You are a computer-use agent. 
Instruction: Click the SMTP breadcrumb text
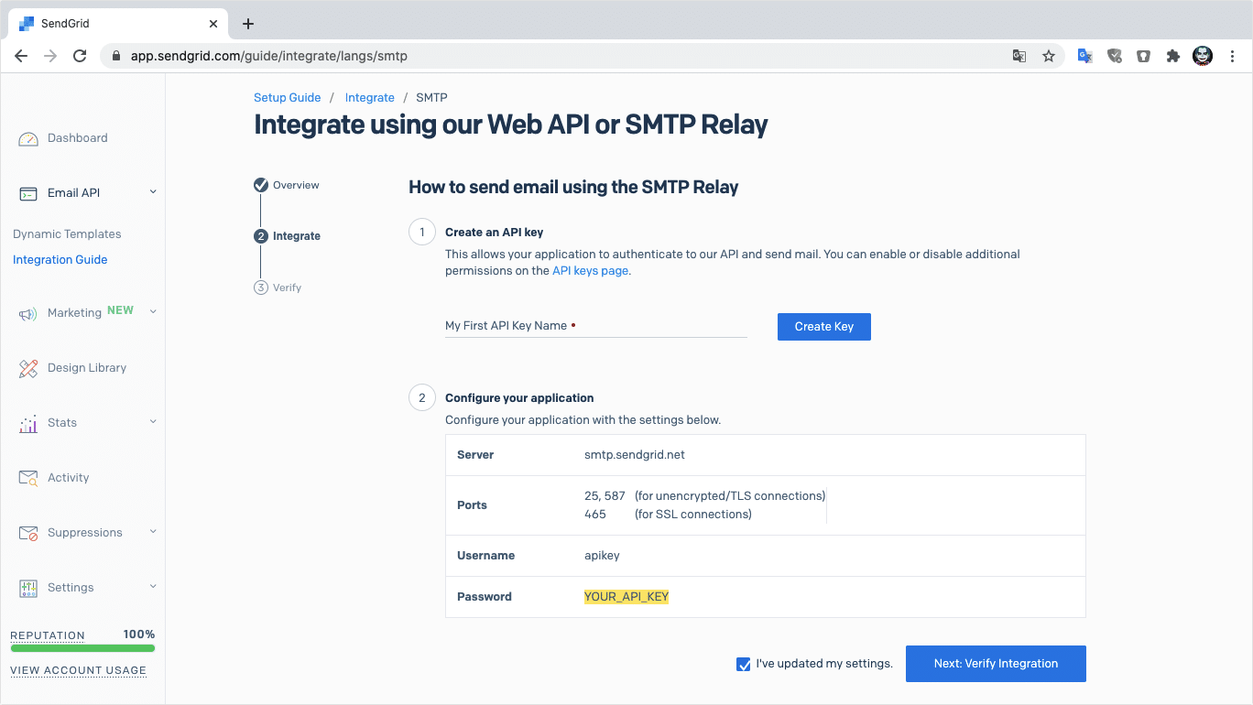pos(431,98)
